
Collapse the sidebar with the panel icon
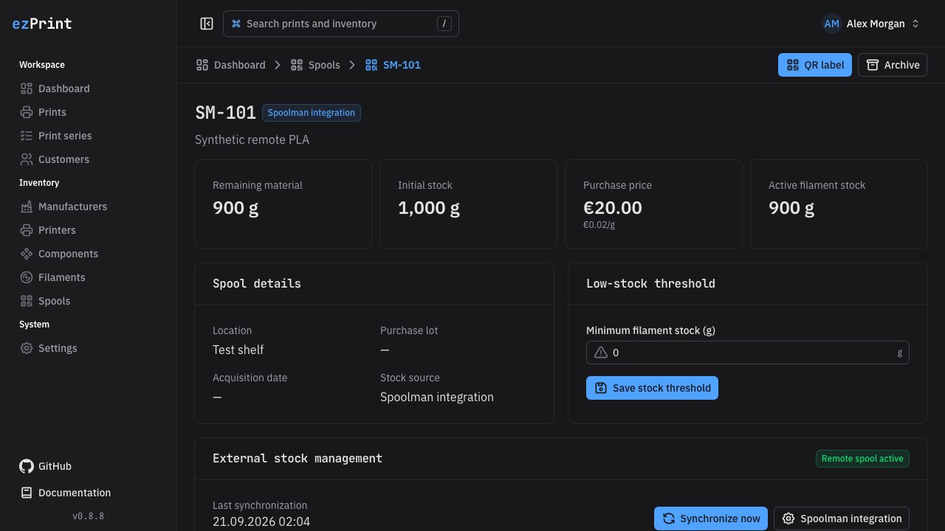pyautogui.click(x=207, y=24)
